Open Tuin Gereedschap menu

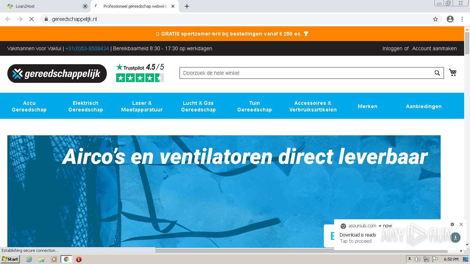(x=254, y=106)
